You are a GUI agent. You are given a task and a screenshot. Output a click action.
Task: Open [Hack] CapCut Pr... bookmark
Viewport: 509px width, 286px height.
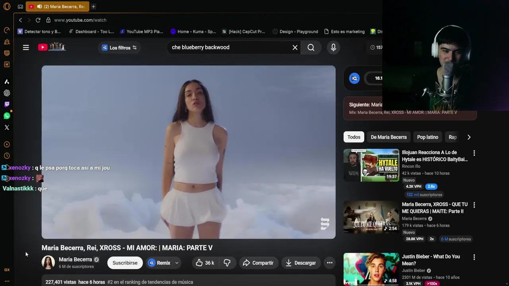point(243,31)
